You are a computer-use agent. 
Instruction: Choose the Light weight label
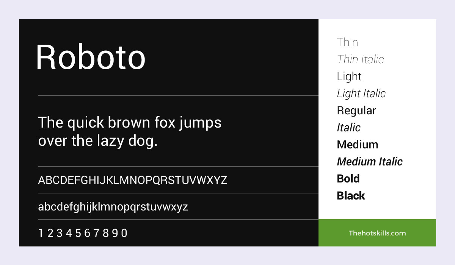tap(349, 76)
